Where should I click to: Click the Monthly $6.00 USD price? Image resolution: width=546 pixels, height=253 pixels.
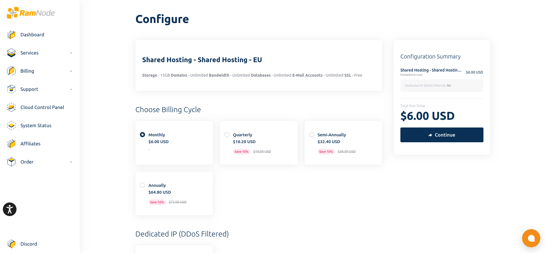pyautogui.click(x=158, y=142)
